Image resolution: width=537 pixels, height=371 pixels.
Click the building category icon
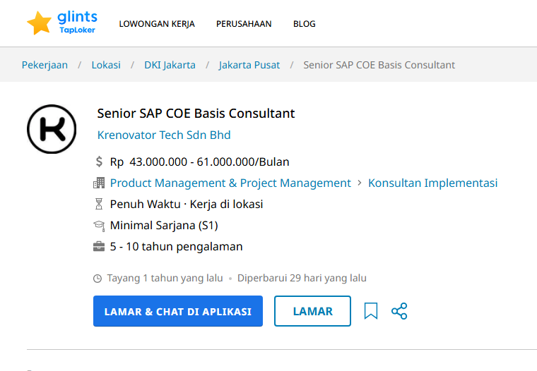[x=99, y=183]
